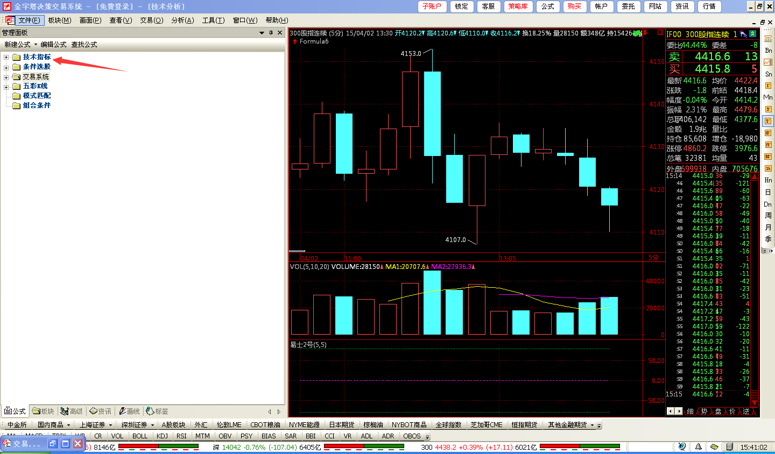This screenshot has height=454, width=775.
Task: Click left scroll arrow beside 细 tab
Action: tap(671, 411)
